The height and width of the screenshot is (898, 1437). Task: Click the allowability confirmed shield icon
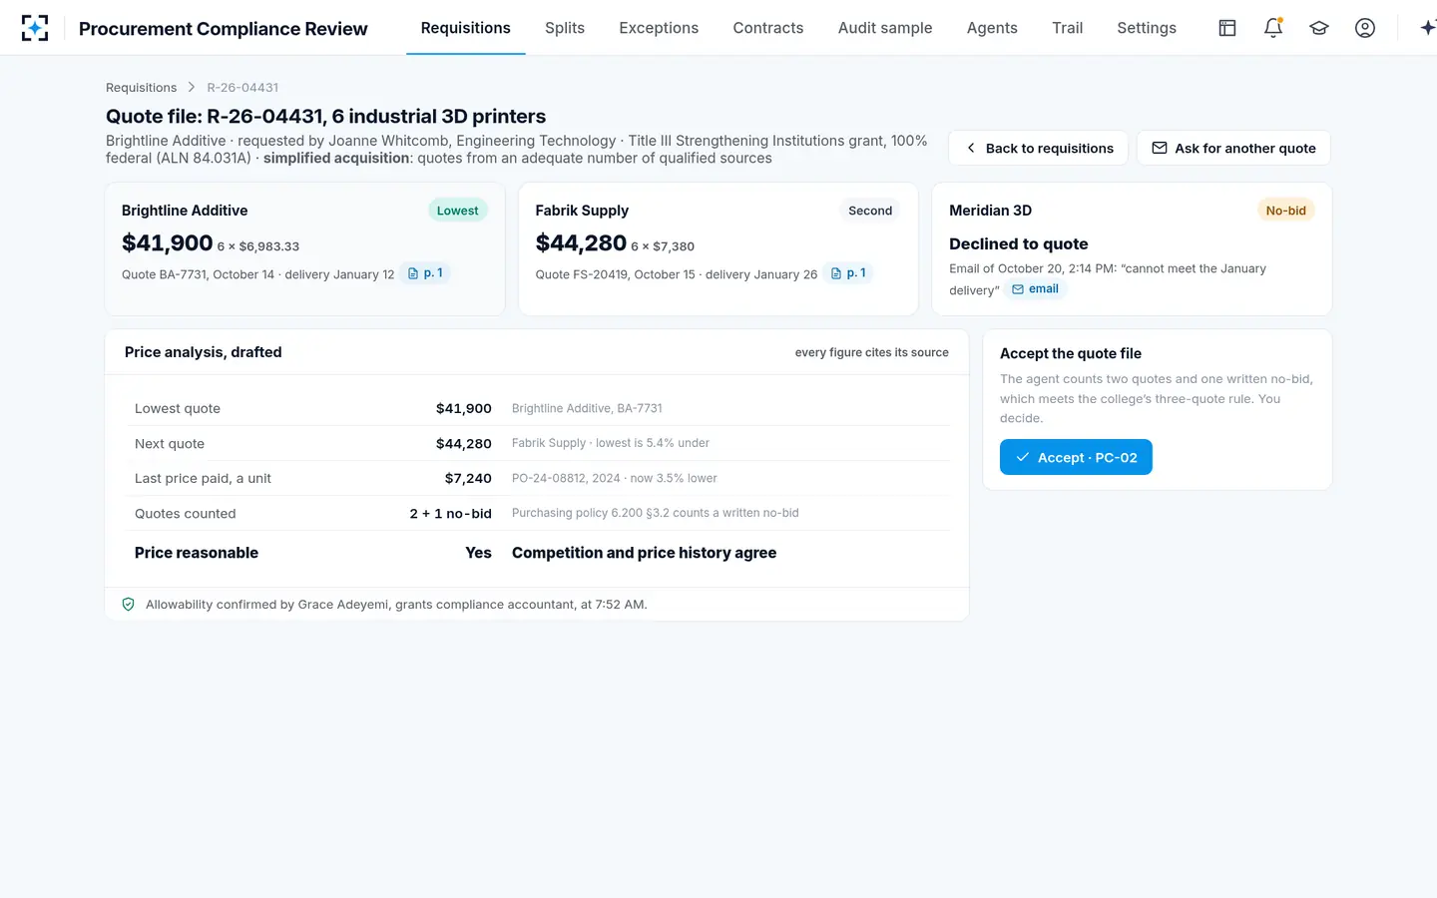click(128, 605)
